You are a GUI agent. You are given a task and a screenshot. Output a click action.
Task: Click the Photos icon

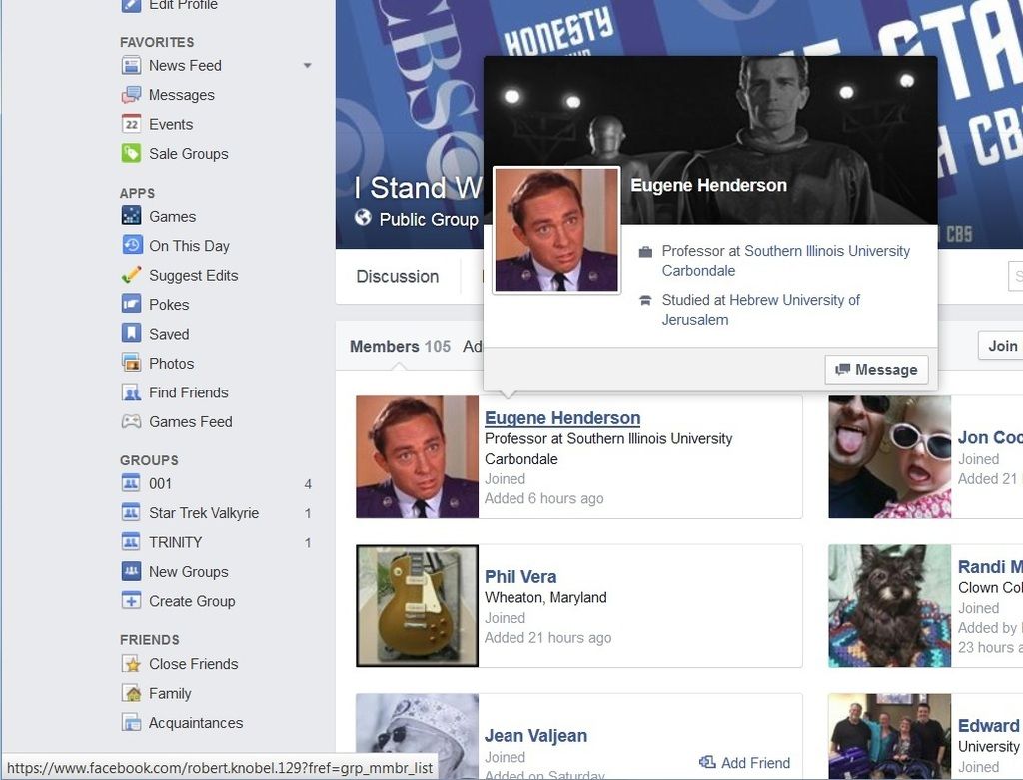[x=131, y=363]
